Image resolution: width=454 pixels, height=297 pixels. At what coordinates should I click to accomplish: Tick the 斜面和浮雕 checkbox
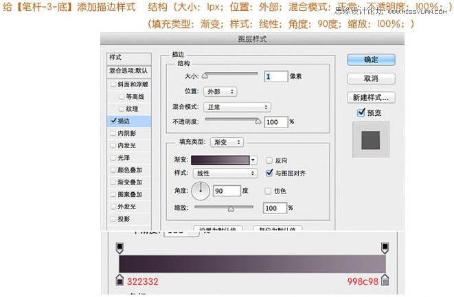(113, 84)
